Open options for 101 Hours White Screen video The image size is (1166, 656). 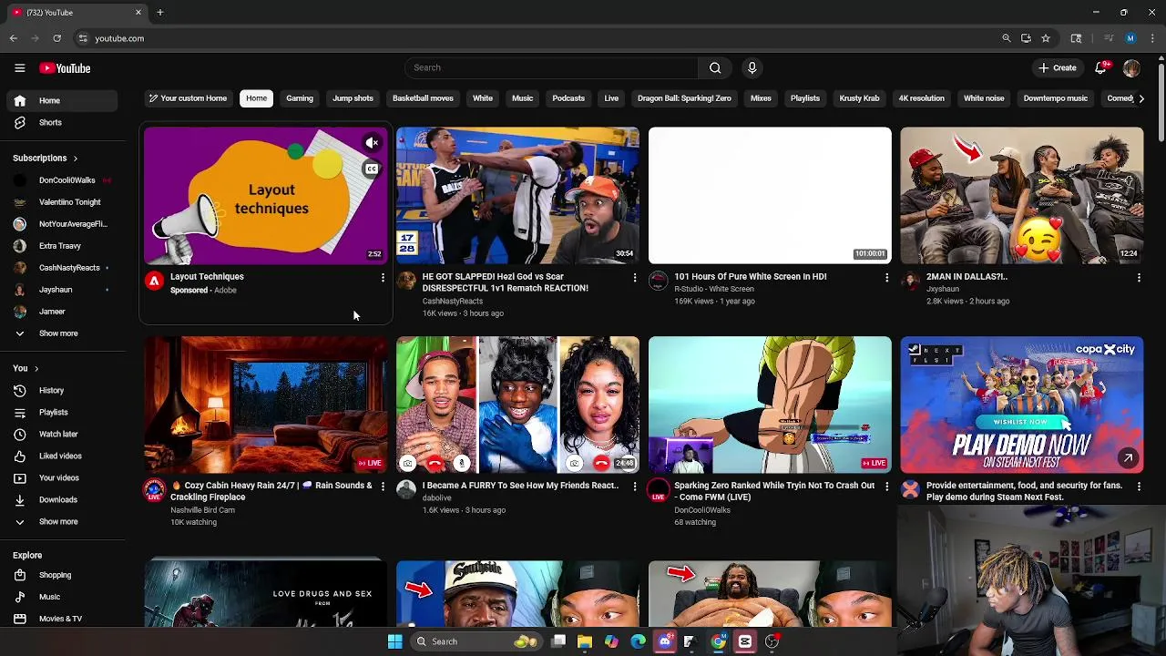[886, 277]
